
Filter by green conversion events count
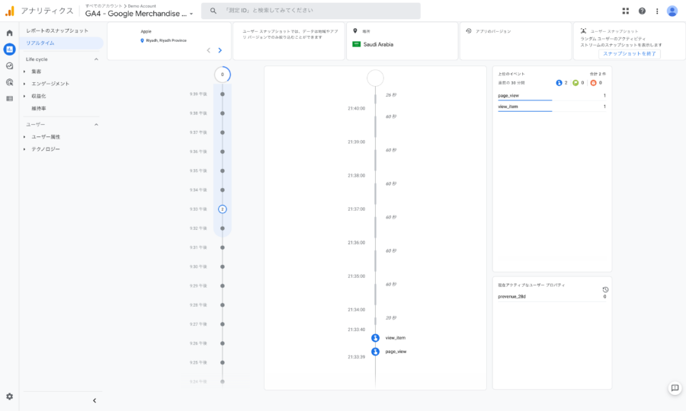tap(579, 82)
